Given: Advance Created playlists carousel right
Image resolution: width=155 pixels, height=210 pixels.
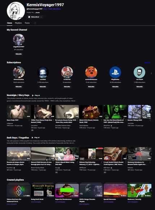Looking at the screenshot, I should click(151, 190).
